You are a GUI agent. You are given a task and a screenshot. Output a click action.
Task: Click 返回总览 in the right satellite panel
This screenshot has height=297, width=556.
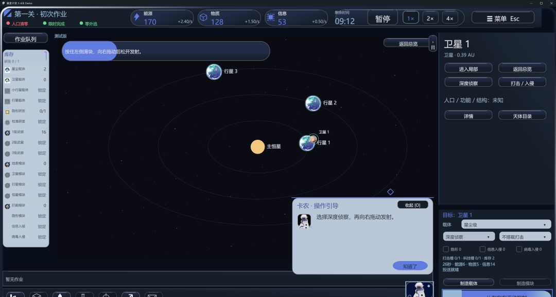pos(523,69)
